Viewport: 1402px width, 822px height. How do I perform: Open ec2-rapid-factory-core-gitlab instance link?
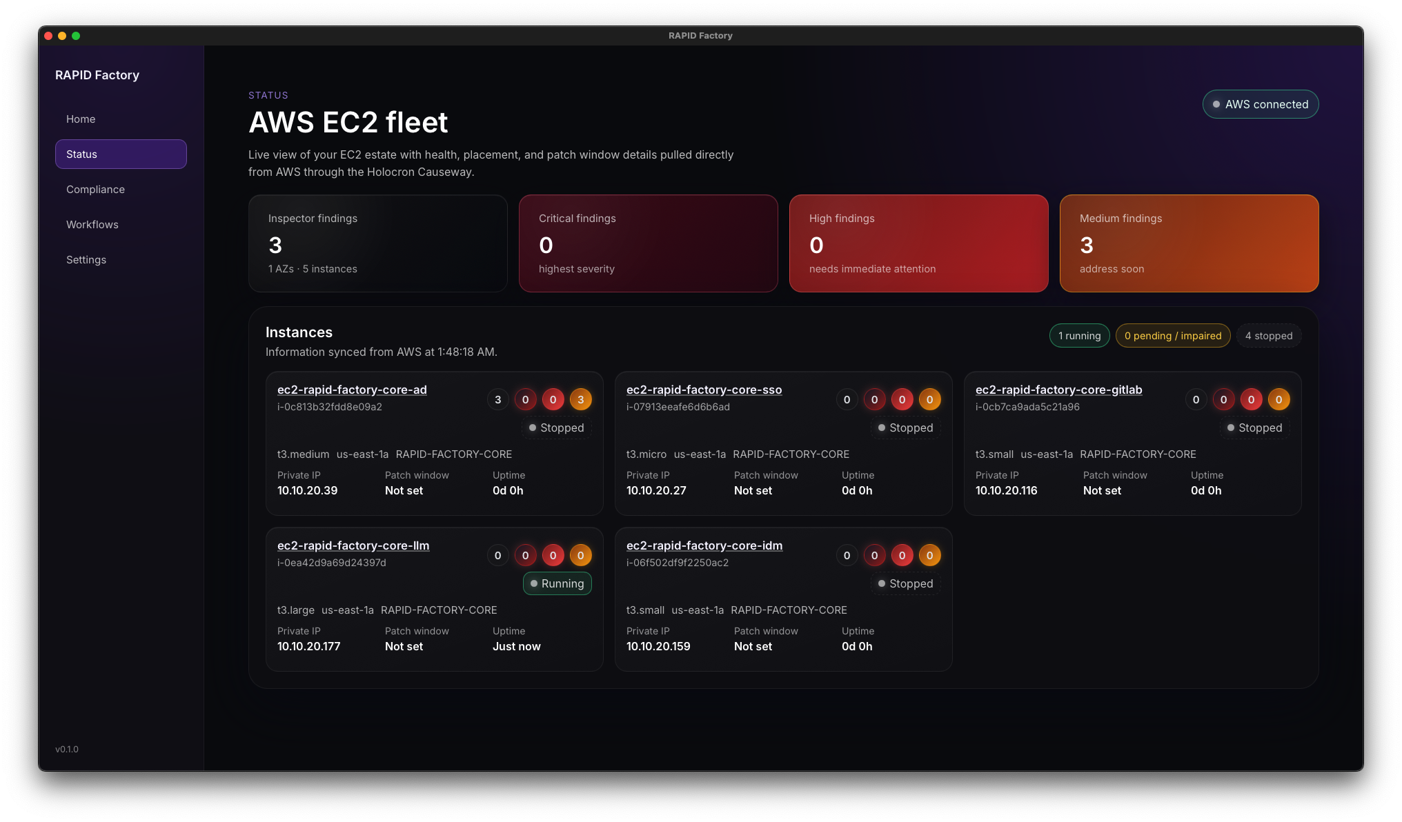1058,390
